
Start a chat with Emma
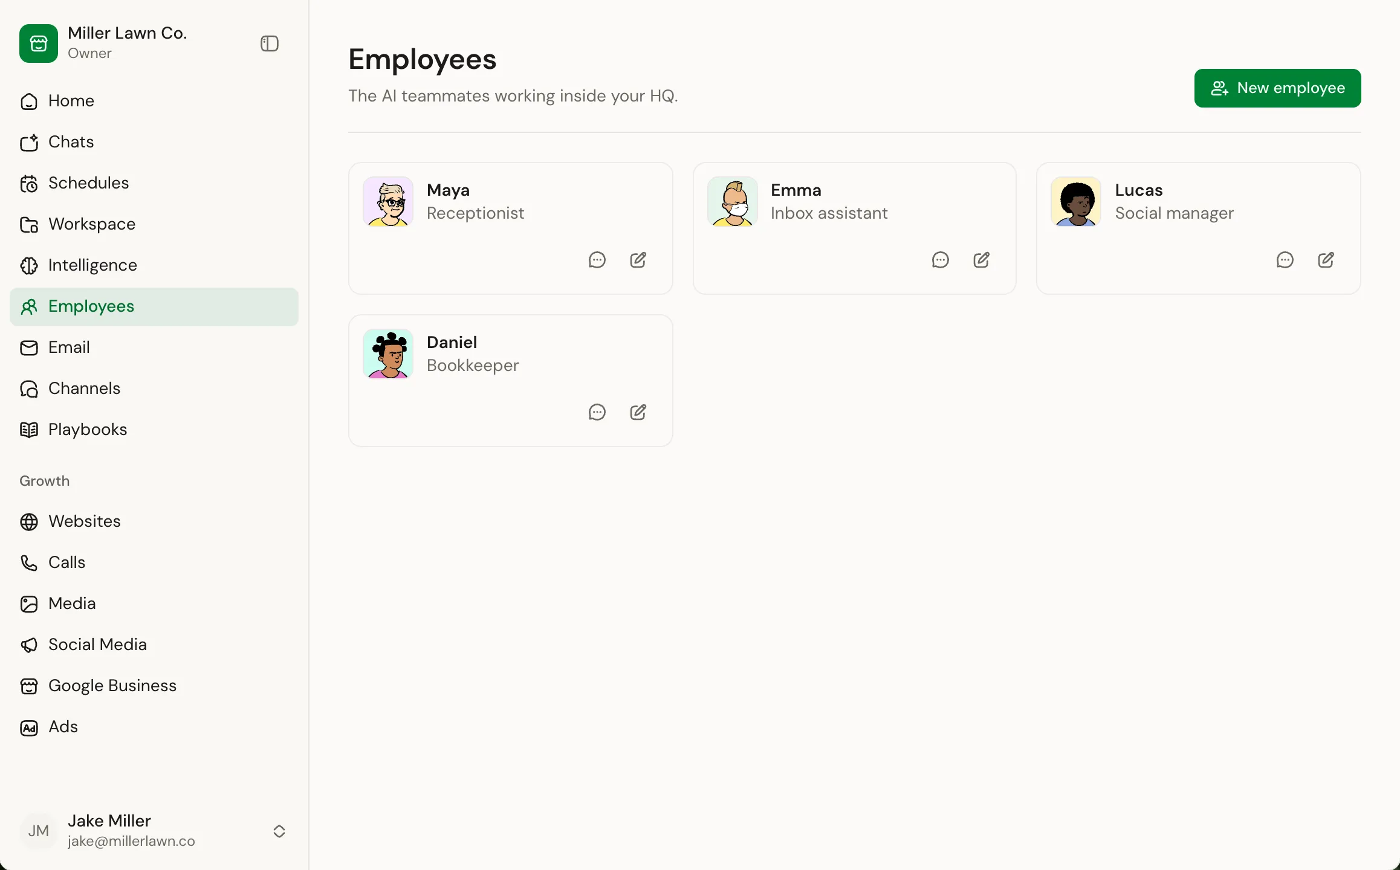(941, 260)
